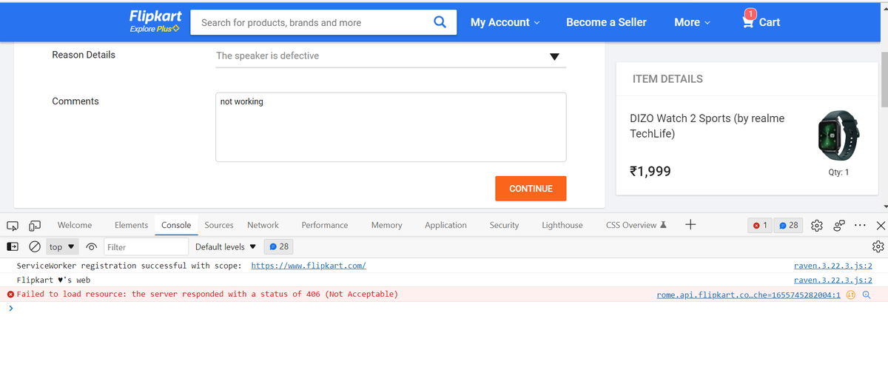This screenshot has height=390, width=888.
Task: Open the Performance tab
Action: (x=324, y=225)
